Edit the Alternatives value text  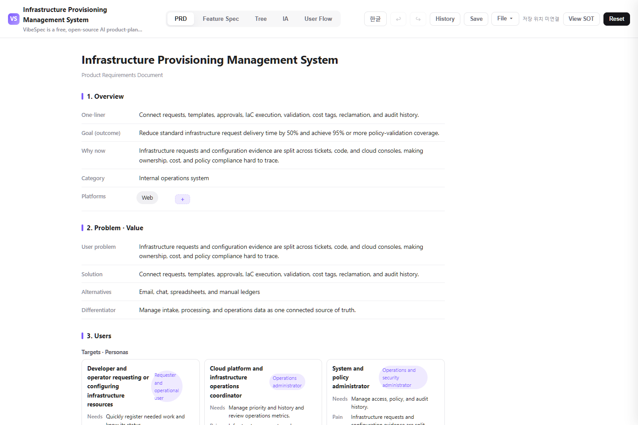[x=199, y=292]
